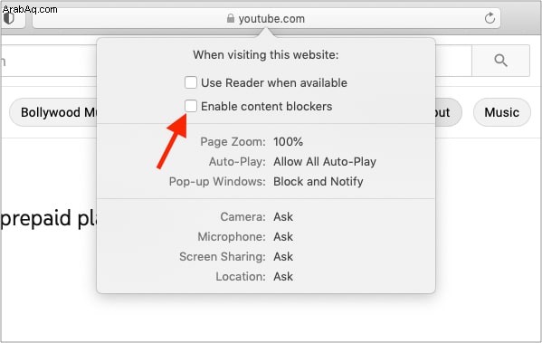Open Screen Sharing Ask dropdown

pyautogui.click(x=283, y=256)
